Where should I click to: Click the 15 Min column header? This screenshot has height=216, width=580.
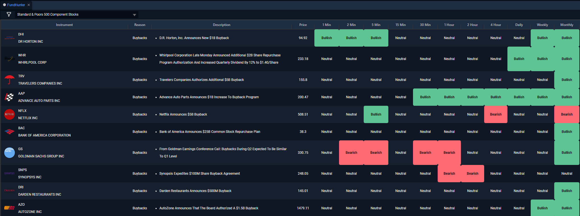400,25
